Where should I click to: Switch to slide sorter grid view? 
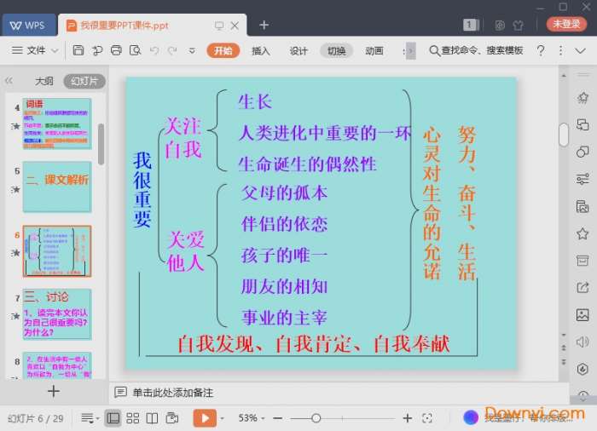click(x=133, y=418)
